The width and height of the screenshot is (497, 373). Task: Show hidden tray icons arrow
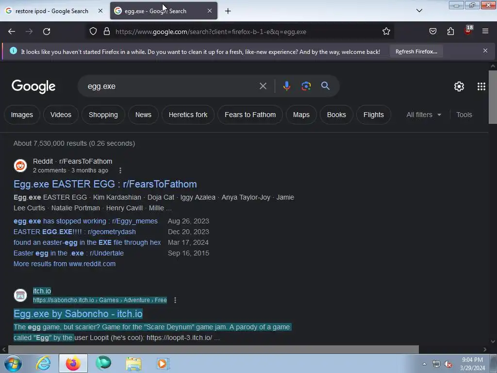[424, 364]
